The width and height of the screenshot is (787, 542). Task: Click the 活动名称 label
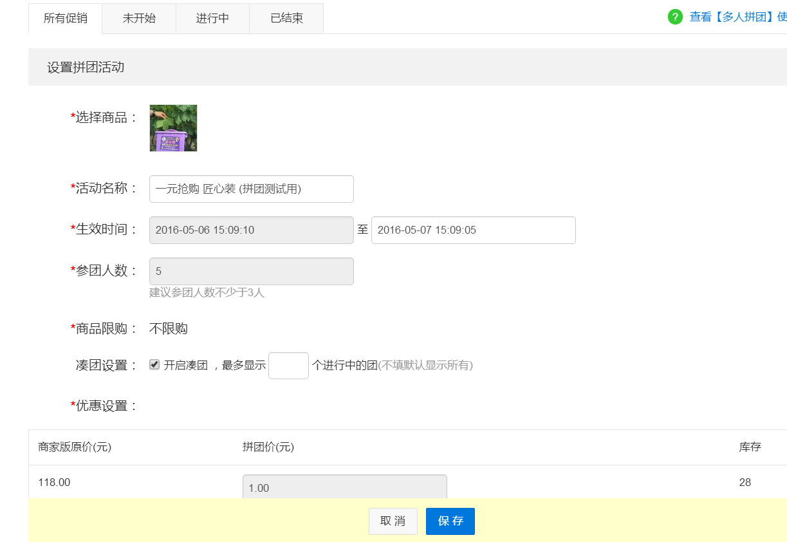104,188
